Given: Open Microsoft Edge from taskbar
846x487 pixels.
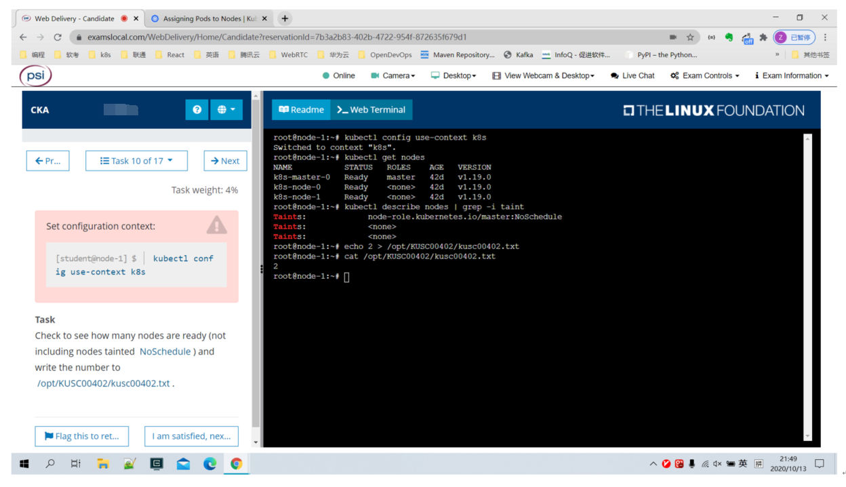Looking at the screenshot, I should click(210, 464).
